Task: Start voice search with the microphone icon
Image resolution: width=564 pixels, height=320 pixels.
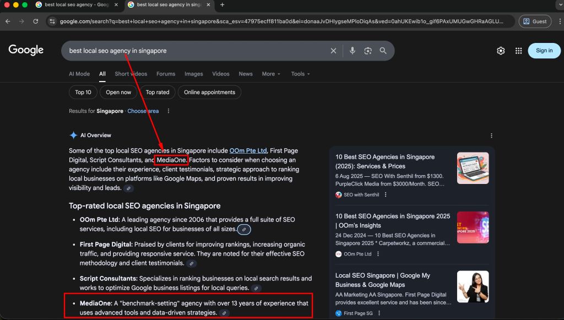Action: [352, 51]
